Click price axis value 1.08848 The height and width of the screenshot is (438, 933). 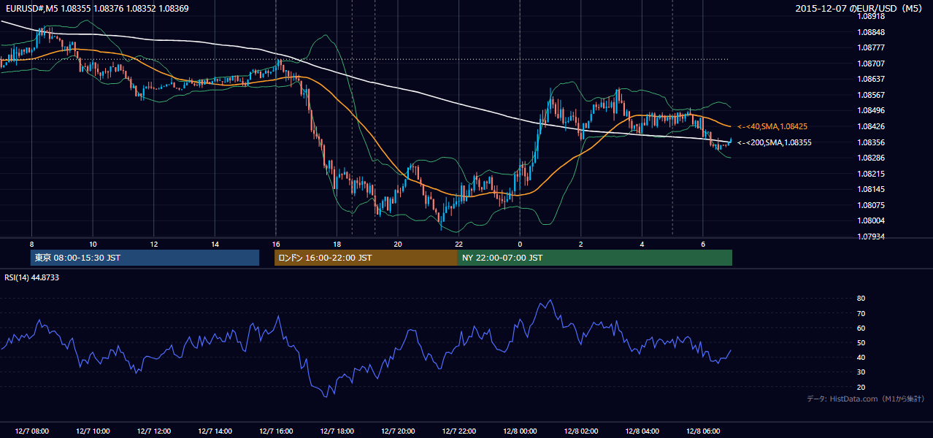click(871, 32)
